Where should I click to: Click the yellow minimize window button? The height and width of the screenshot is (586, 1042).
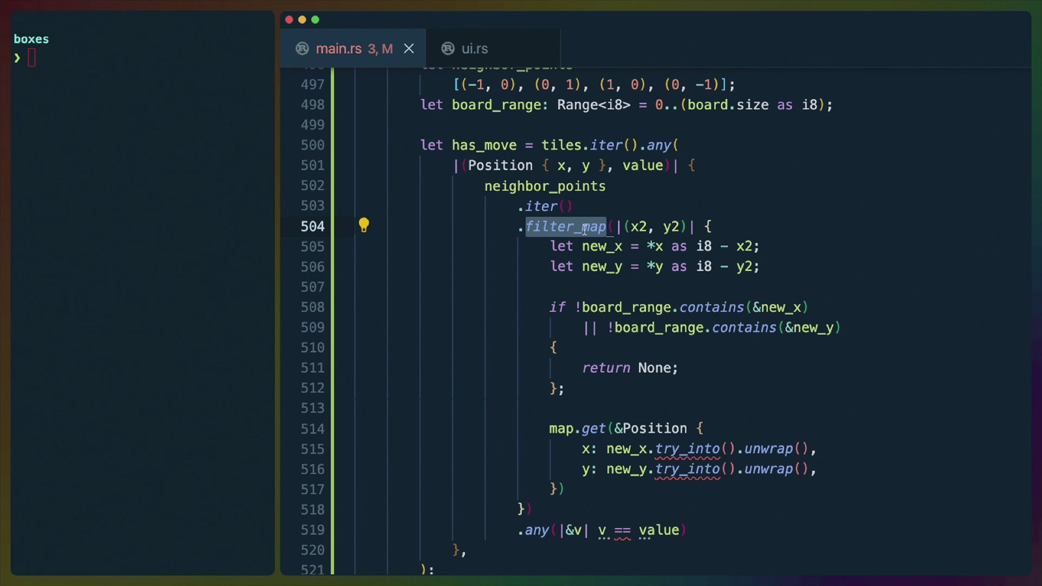302,20
